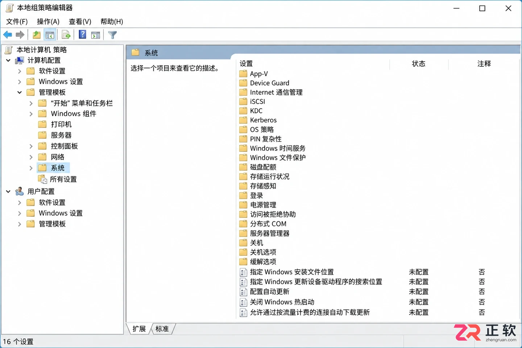Screen dimensions: 522x348
Task: Select the 计算机配置 computer icon
Action: tap(20, 60)
